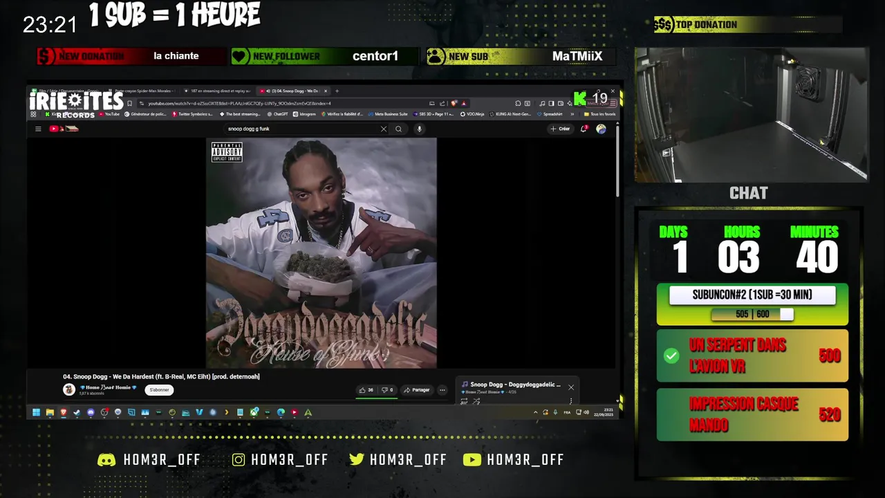The image size is (885, 498).
Task: Like the video with thumbs-up 36
Action: (x=366, y=390)
